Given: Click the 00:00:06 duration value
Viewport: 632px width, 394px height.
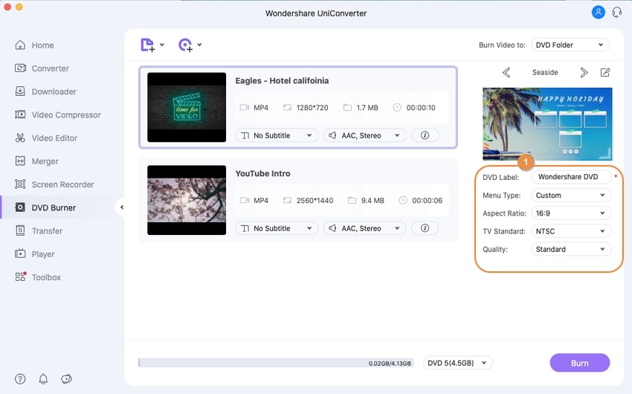Looking at the screenshot, I should coord(427,200).
